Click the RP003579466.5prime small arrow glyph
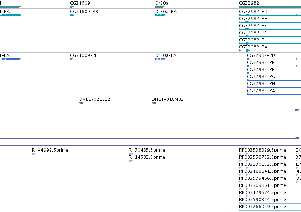 [240, 182]
